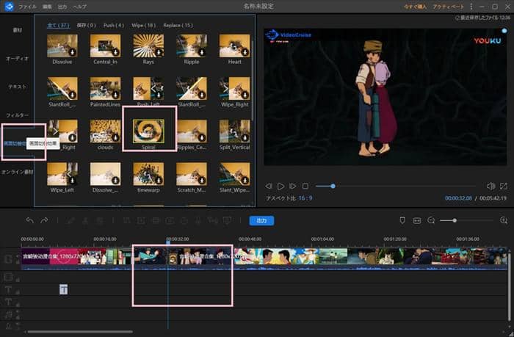Open the three-dot more options menu
The height and width of the screenshot is (337, 514).
point(471,7)
